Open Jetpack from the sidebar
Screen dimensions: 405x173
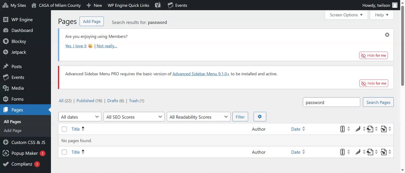[19, 52]
